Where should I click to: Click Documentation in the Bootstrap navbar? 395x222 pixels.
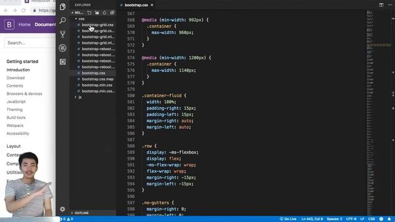pos(45,25)
